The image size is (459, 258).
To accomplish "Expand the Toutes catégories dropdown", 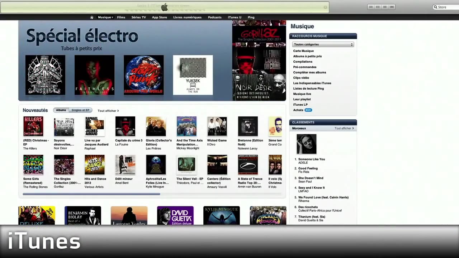I will click(323, 44).
